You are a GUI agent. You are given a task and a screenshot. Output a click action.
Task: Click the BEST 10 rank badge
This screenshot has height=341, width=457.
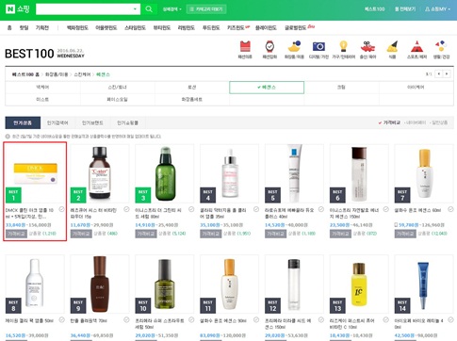point(143,305)
